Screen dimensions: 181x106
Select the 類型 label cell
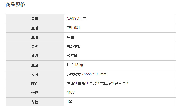point(35,46)
